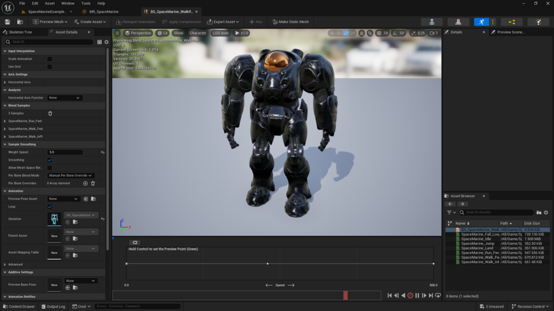Switch to the MR_SpaceMarine tab
Image resolution: width=554 pixels, height=311 pixels.
(x=104, y=12)
